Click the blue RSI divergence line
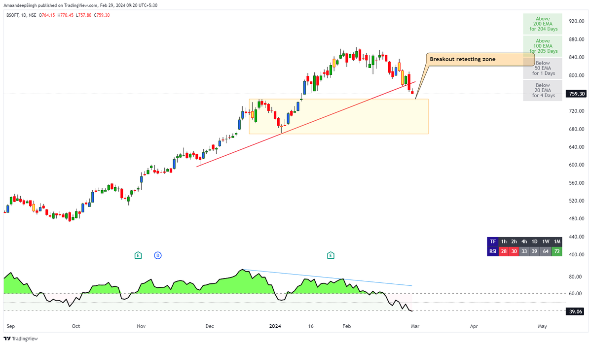The height and width of the screenshot is (345, 592). tap(327, 277)
